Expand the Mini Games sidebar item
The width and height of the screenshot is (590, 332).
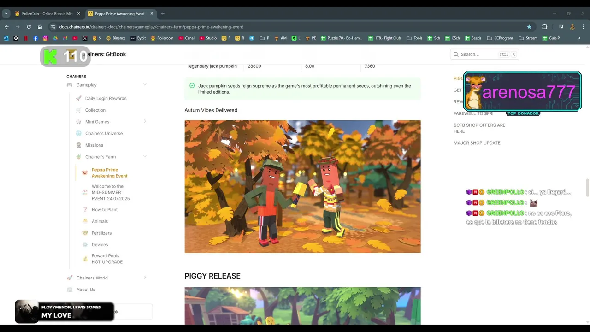tap(145, 122)
